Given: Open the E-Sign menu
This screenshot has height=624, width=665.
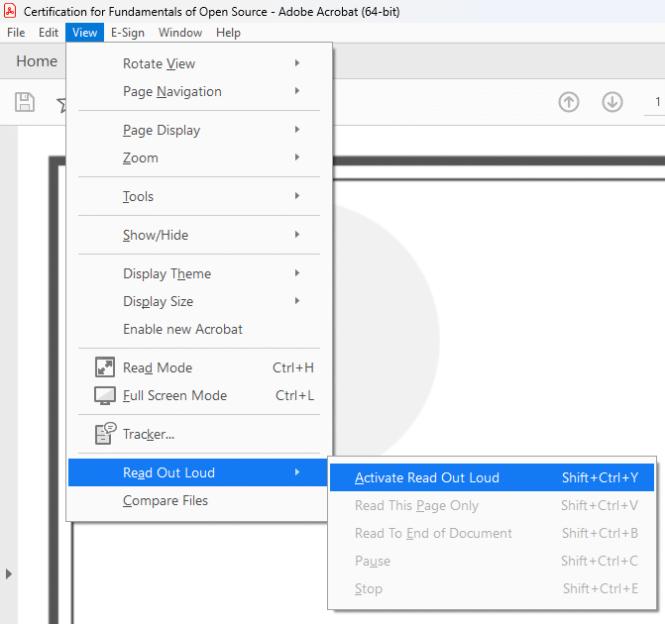Looking at the screenshot, I should 127,33.
